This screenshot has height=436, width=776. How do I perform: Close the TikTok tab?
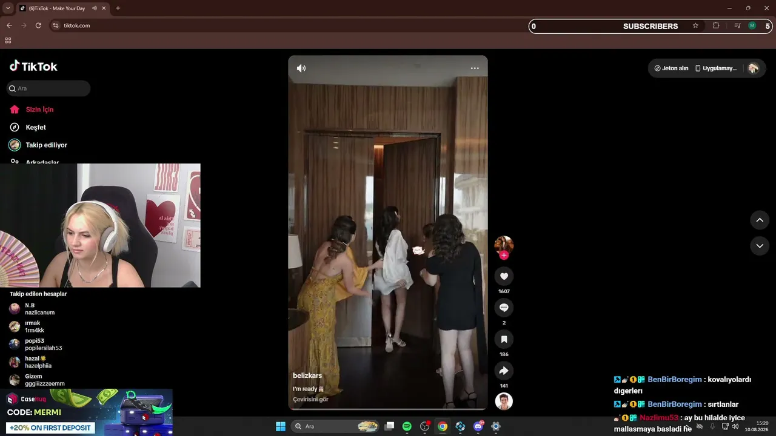click(104, 8)
